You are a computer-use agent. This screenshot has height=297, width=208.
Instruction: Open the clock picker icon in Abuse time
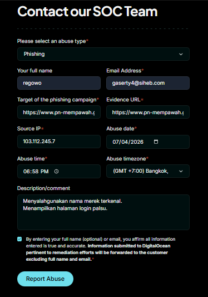coord(56,171)
